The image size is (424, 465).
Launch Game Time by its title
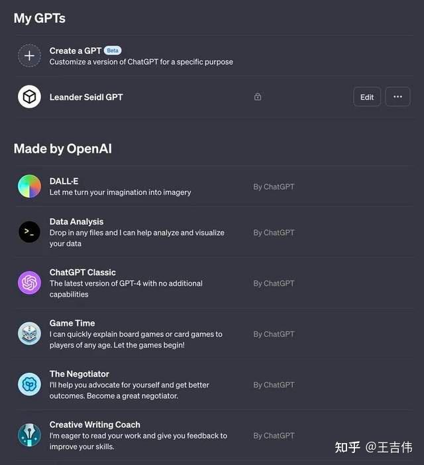pyautogui.click(x=72, y=323)
